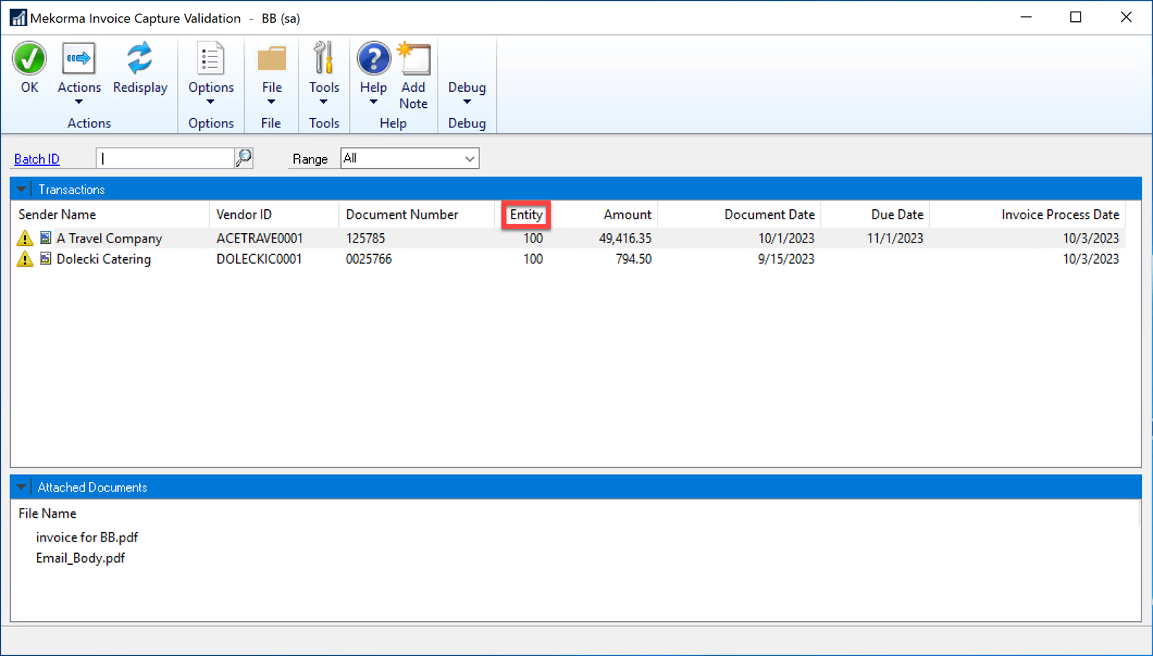Click the Redisplay refresh icon
The height and width of the screenshot is (656, 1153).
(139, 59)
